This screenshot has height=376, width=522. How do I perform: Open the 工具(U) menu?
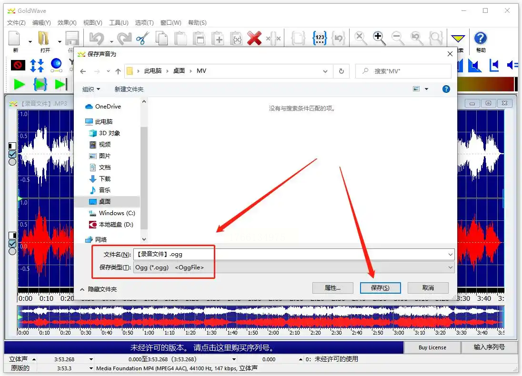click(119, 23)
